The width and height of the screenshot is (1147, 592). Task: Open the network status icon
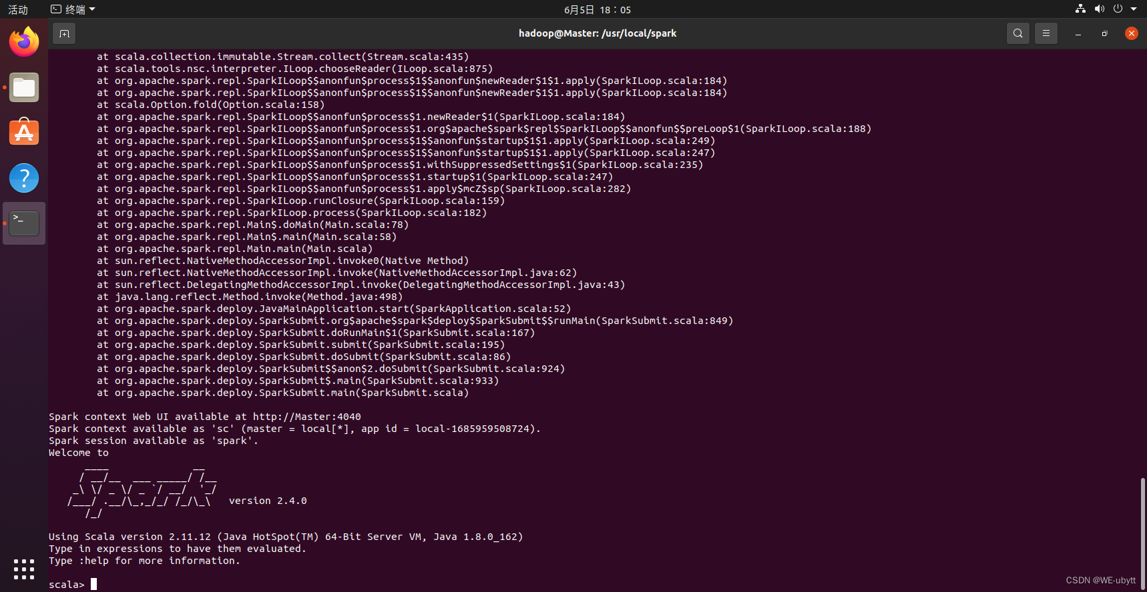[x=1080, y=9]
